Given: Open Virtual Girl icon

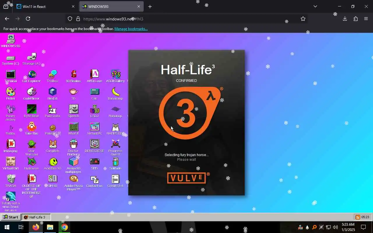Looking at the screenshot, I should pos(10,164).
